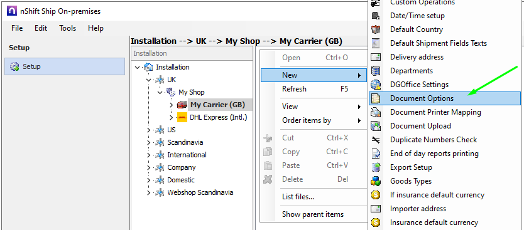Click the My Carrier (GB) truck icon

182,105
